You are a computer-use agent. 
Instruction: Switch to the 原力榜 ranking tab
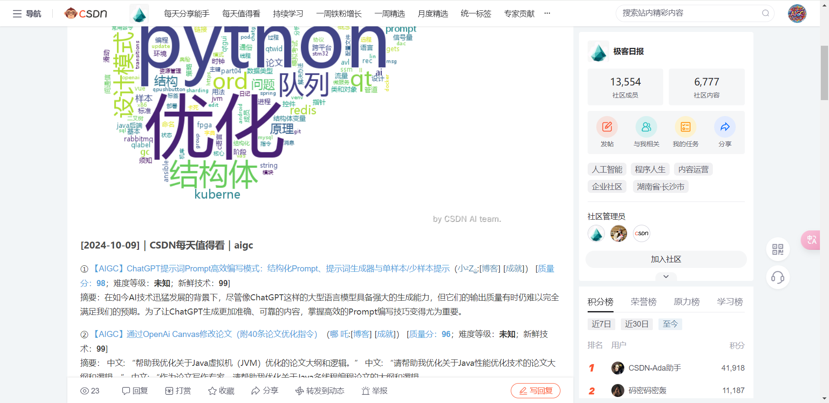point(687,302)
